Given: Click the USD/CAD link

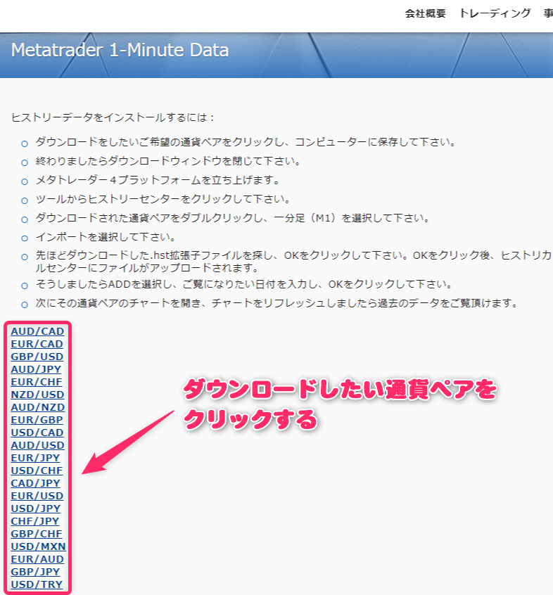Looking at the screenshot, I should point(37,433).
